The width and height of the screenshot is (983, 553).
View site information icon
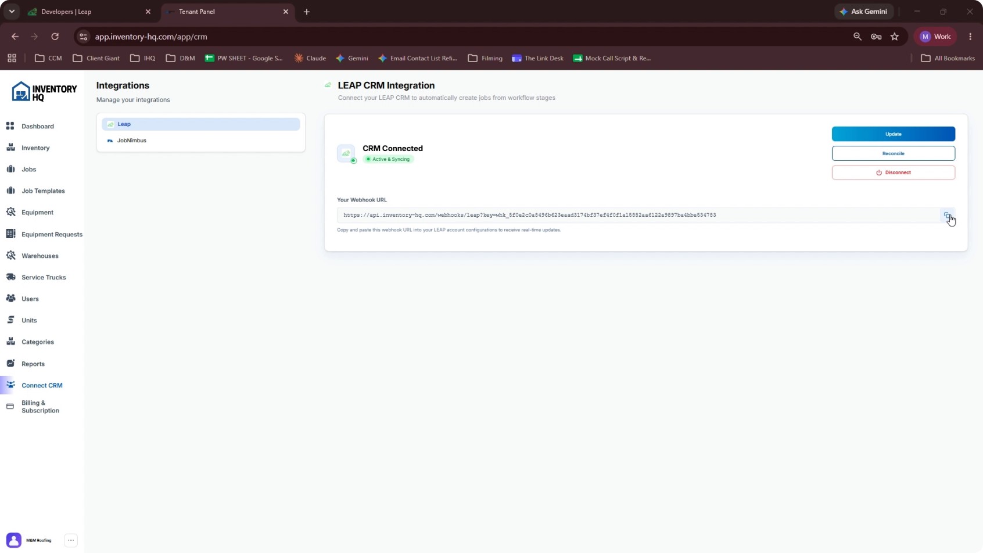84,37
